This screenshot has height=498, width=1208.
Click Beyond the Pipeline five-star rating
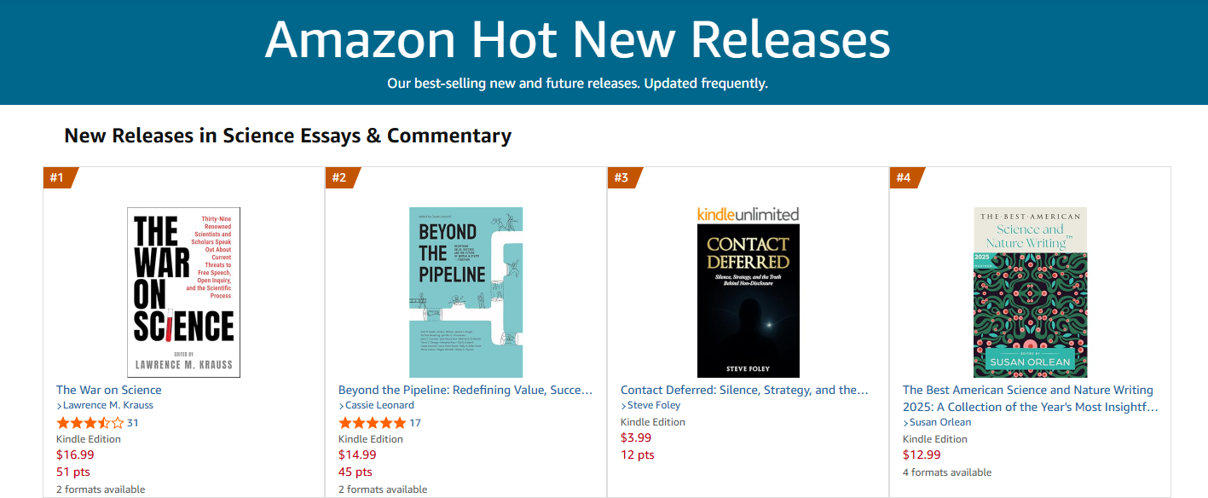pyautogui.click(x=372, y=423)
